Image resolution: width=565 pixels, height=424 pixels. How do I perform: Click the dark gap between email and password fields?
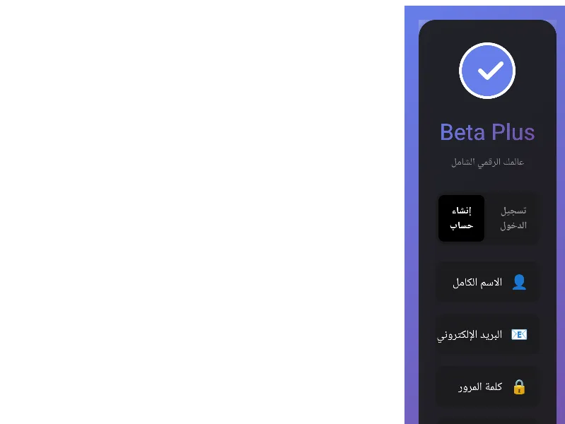(487, 360)
